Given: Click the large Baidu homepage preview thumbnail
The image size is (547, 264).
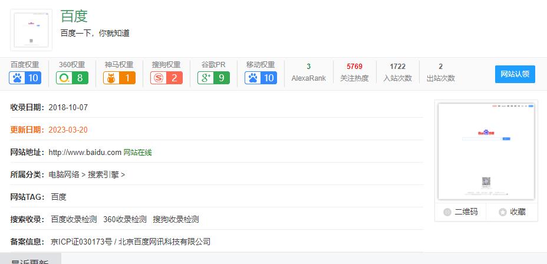Looking at the screenshot, I should (x=486, y=151).
